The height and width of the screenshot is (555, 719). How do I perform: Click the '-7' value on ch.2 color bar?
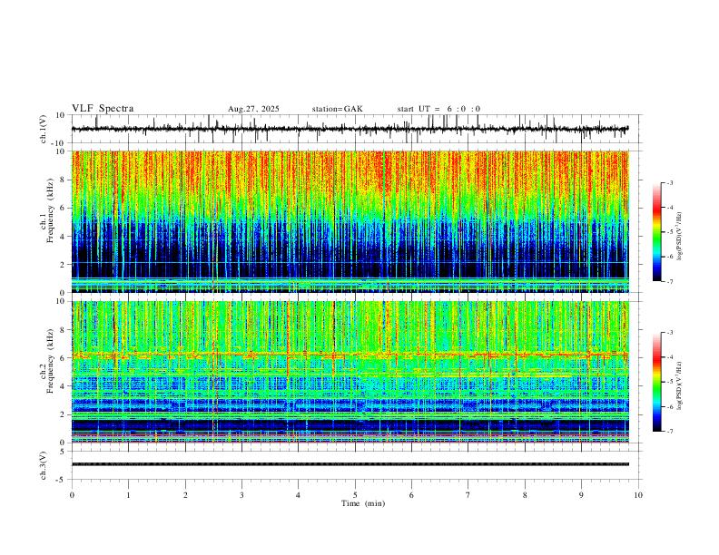point(669,432)
